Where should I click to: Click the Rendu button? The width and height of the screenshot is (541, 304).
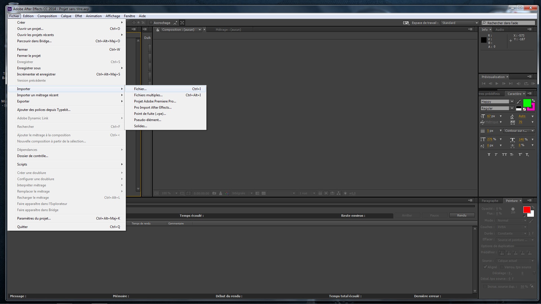tap(462, 215)
